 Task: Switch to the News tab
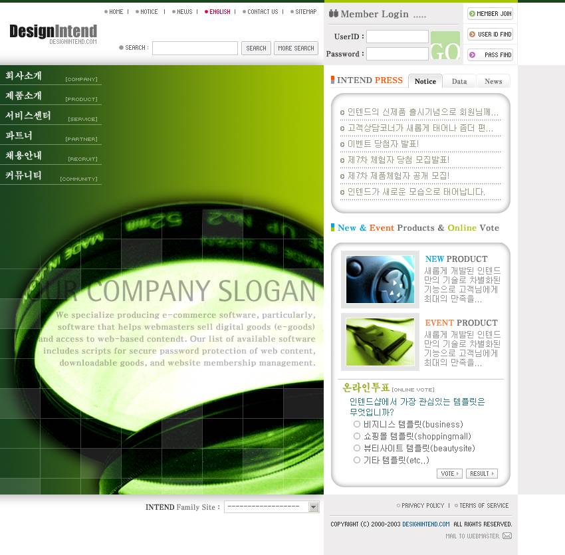pos(493,81)
